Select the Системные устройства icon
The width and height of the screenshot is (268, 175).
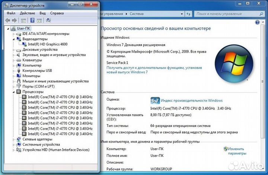click(x=19, y=144)
